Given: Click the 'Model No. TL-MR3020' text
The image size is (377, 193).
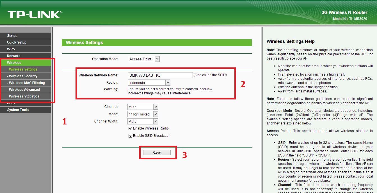Looking at the screenshot, I should point(350,19).
